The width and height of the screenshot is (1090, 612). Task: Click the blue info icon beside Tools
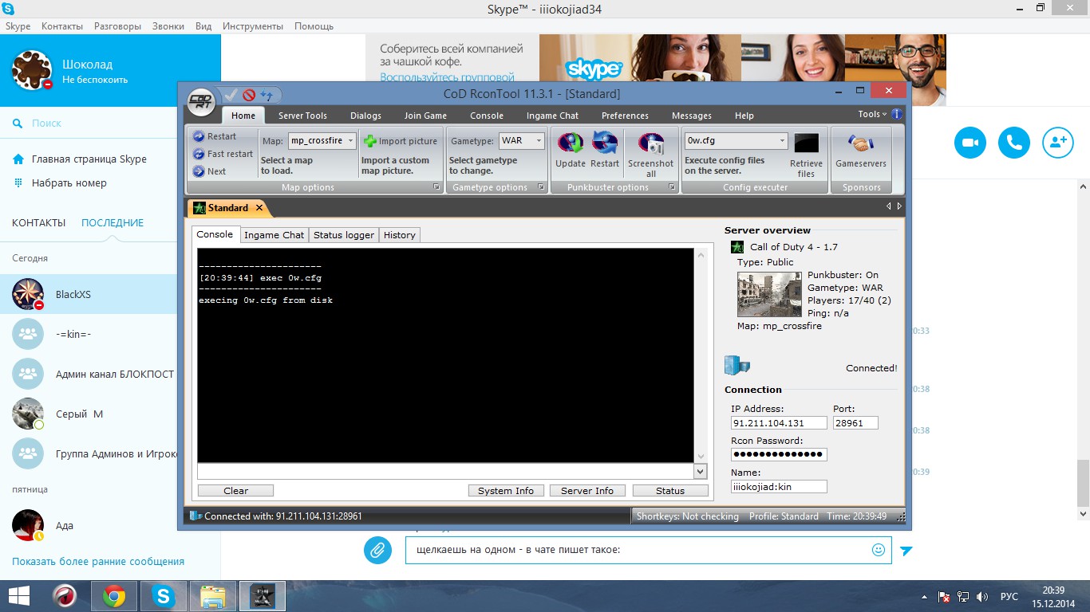pos(897,115)
